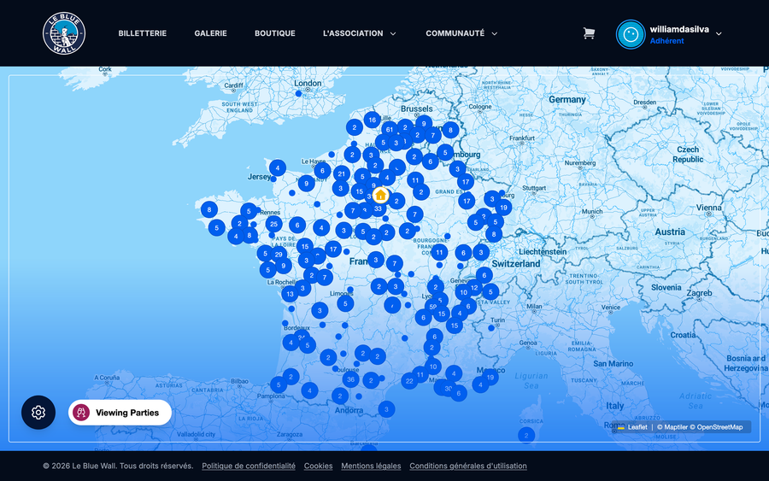Click the cluster marker showing 22 near Marseille
Image resolution: width=769 pixels, height=481 pixels.
[409, 381]
